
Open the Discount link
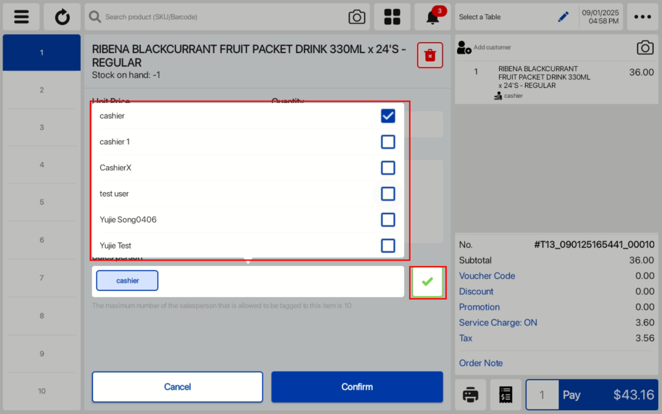pos(476,292)
